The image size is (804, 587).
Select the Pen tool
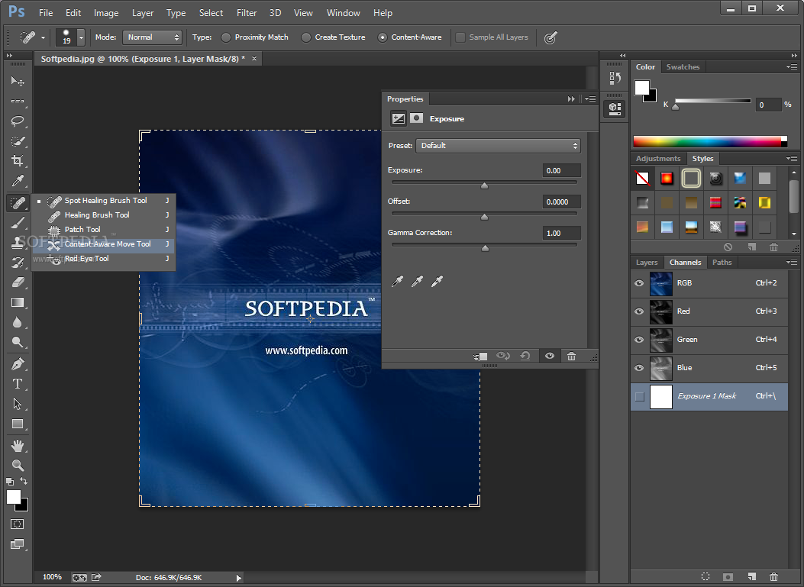(x=18, y=364)
